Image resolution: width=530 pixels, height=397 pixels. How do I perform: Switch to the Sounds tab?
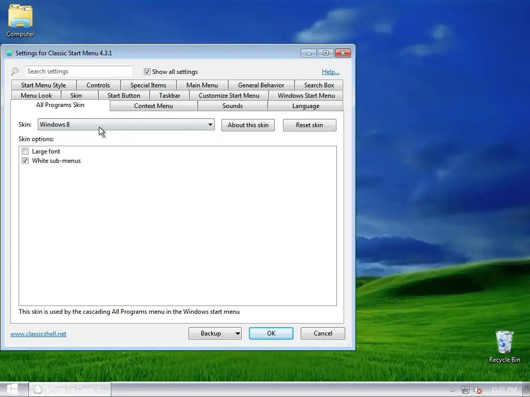(232, 105)
